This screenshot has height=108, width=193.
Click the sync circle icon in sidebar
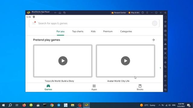pyautogui.click(x=165, y=40)
